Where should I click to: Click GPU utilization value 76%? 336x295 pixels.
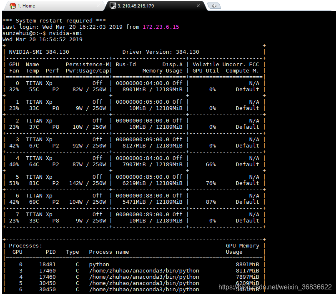pos(211,183)
